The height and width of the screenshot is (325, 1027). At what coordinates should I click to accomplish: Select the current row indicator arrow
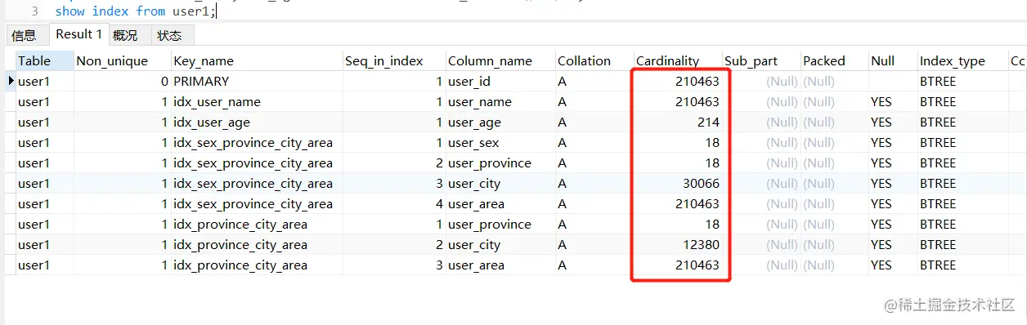click(x=11, y=81)
